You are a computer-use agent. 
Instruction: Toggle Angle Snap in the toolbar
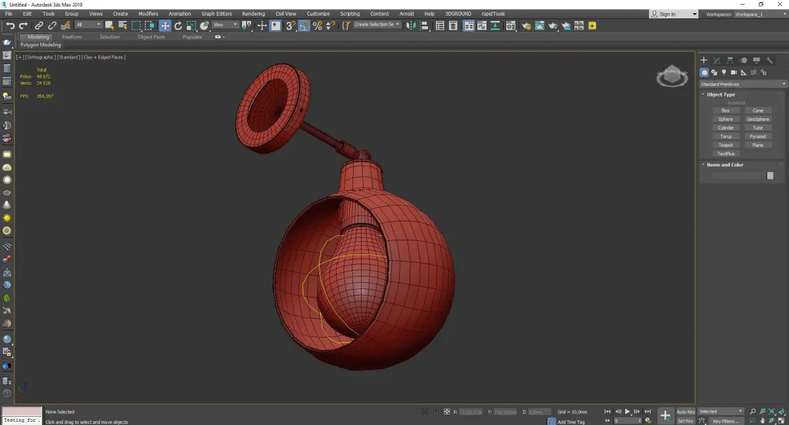(x=304, y=26)
